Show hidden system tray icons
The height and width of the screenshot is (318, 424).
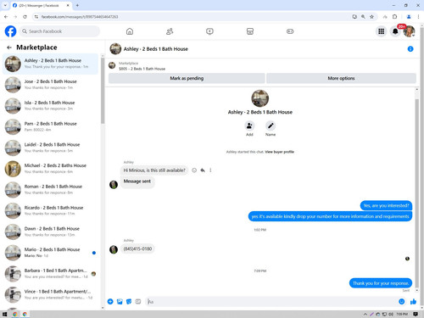pyautogui.click(x=365, y=314)
